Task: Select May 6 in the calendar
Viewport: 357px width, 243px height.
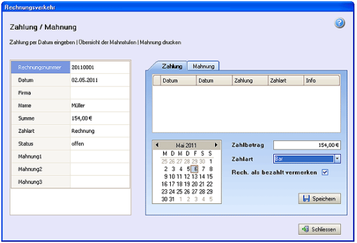Action: [195, 169]
